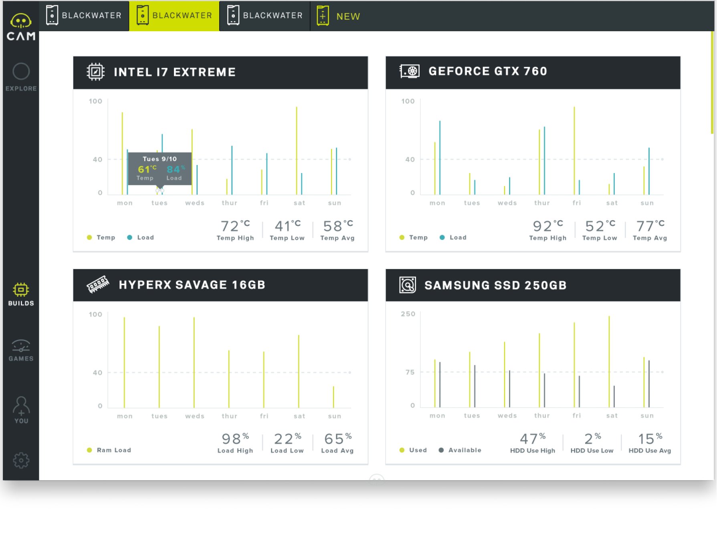717x537 pixels.
Task: Toggle the Used legend in the Samsung SSD card
Action: (413, 450)
